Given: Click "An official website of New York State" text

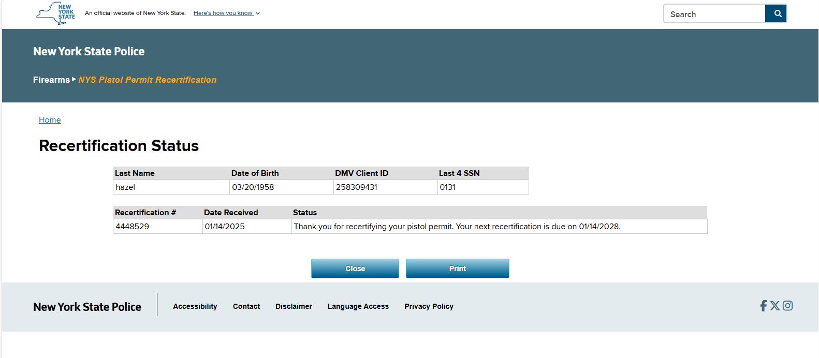Looking at the screenshot, I should pos(135,13).
